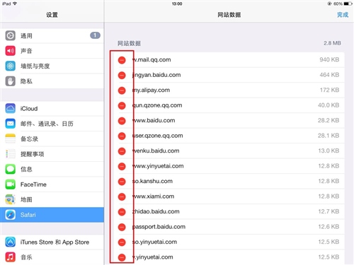This screenshot has height=265, width=354.
Task: Tap the 940 KB size value
Action: tap(329, 59)
